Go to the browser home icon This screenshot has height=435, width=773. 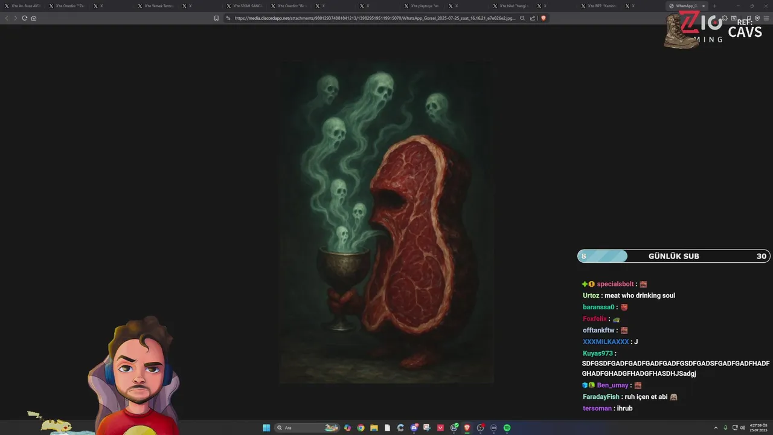coord(33,18)
